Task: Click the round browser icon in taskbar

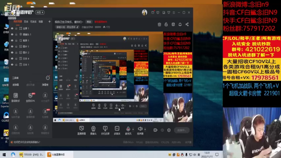Action: 13,154
